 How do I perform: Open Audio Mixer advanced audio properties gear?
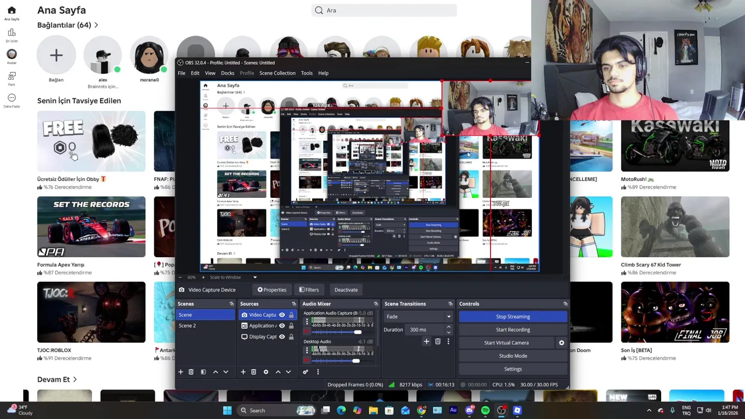[x=306, y=372]
